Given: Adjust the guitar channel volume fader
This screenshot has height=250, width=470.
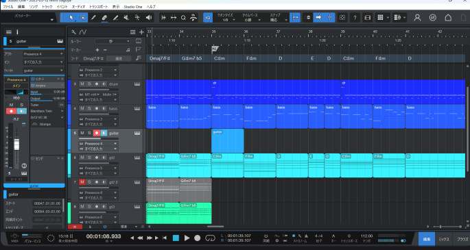Looking at the screenshot, I should [16, 145].
